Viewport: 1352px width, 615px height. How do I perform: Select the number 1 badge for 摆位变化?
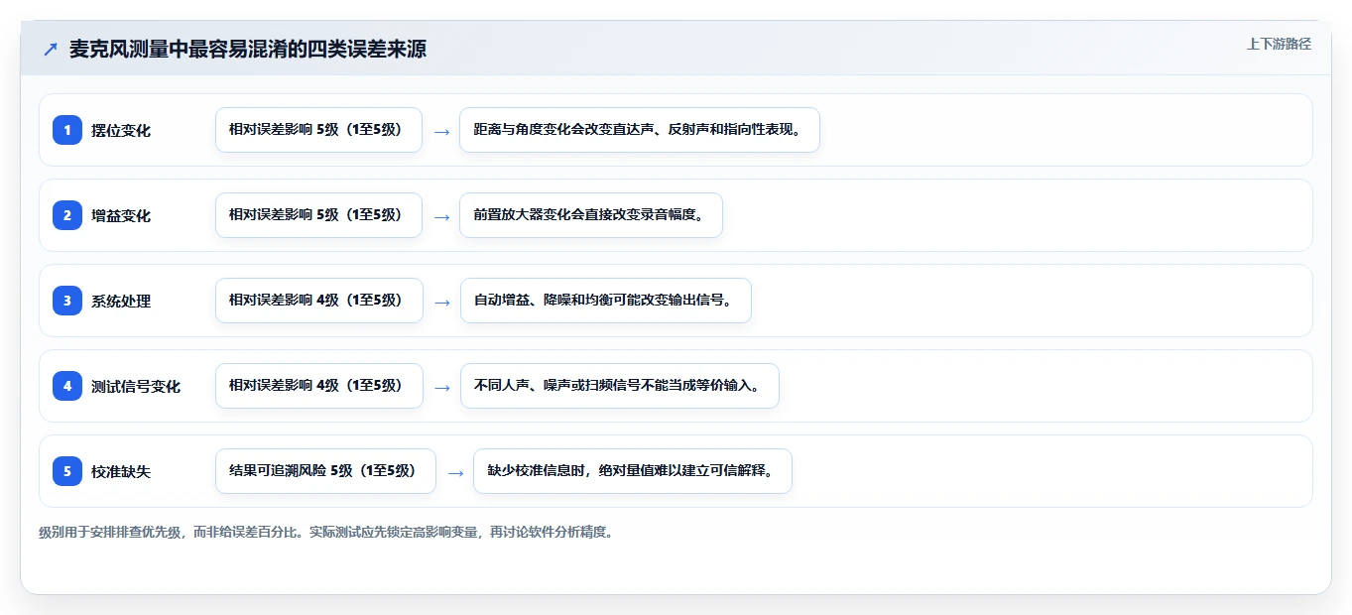67,130
